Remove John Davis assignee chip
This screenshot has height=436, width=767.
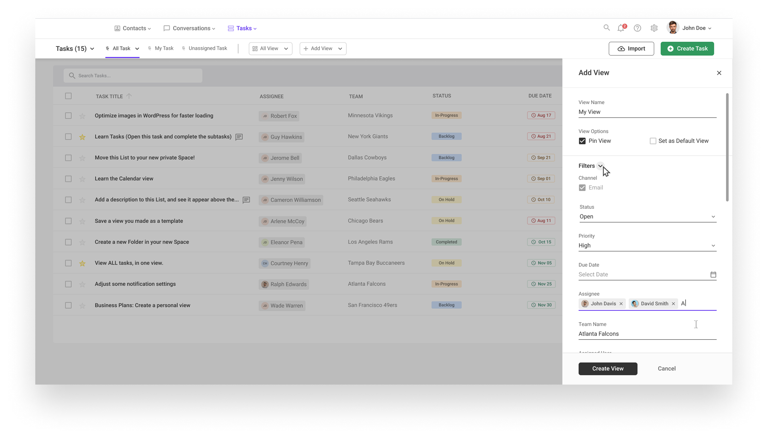(621, 304)
